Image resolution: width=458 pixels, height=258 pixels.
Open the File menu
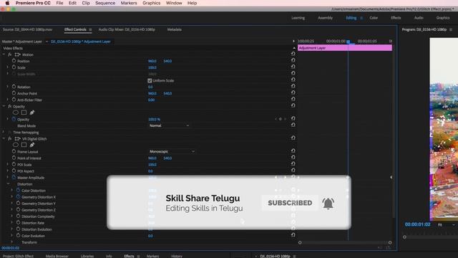[x=59, y=3]
